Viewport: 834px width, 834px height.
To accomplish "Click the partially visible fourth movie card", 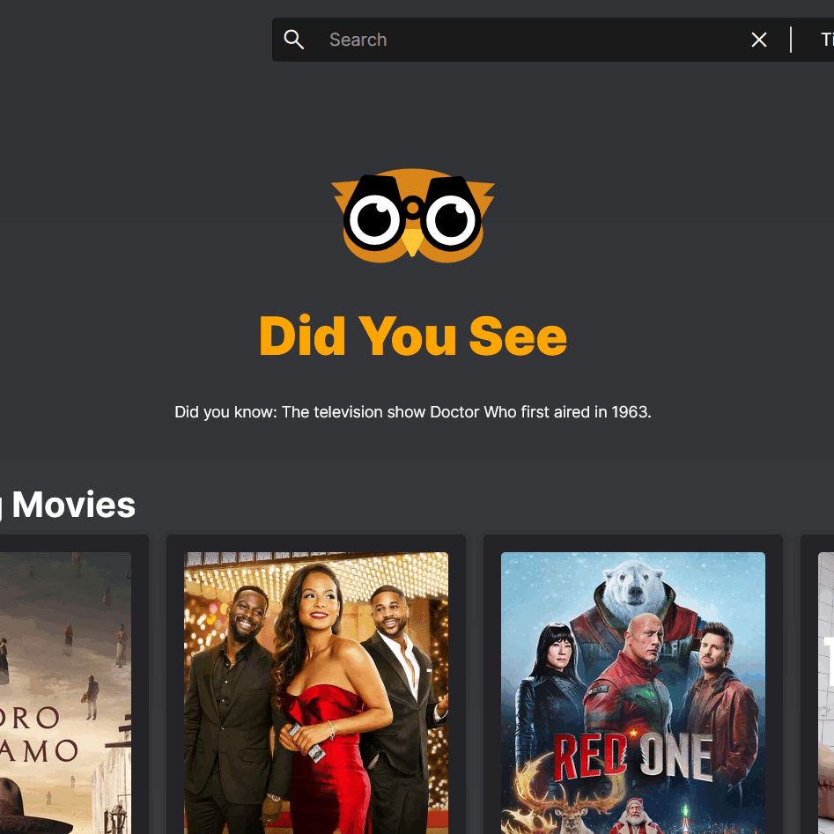I will click(817, 686).
